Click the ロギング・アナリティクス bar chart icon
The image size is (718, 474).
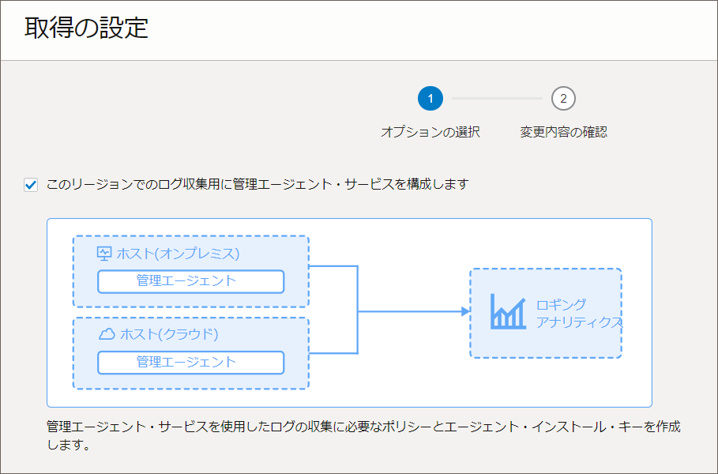point(507,310)
